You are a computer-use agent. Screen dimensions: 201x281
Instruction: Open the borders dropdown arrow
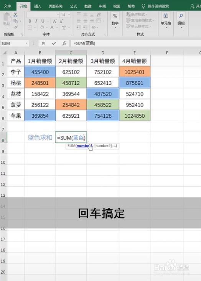coord(35,28)
